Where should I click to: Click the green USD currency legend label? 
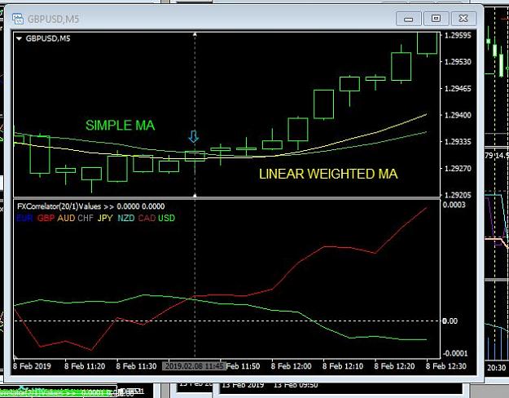click(x=166, y=218)
